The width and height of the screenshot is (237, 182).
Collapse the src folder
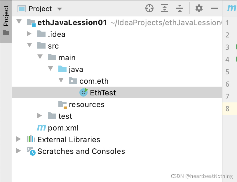(x=29, y=45)
